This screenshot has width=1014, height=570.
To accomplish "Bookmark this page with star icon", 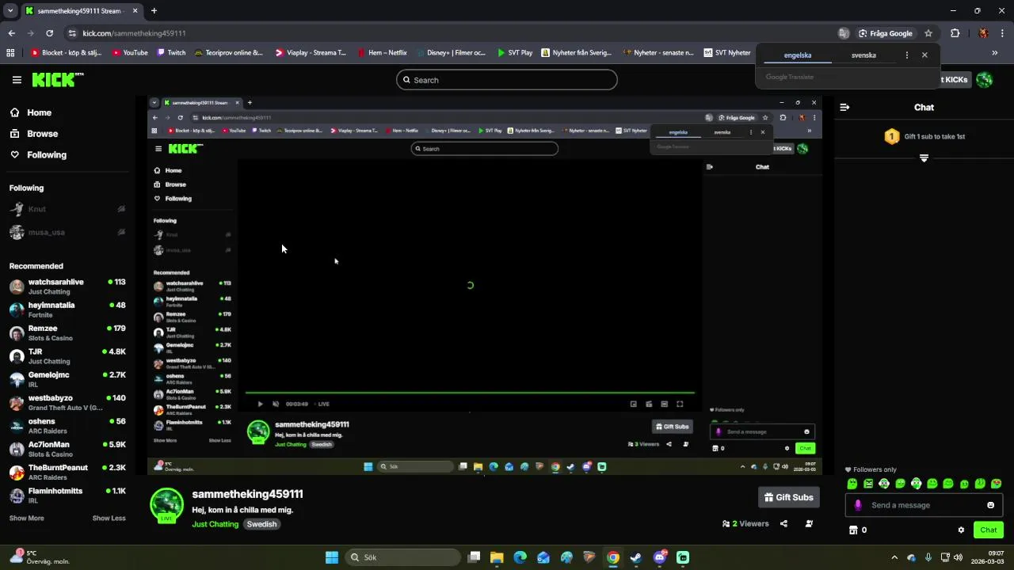I will click(x=928, y=33).
